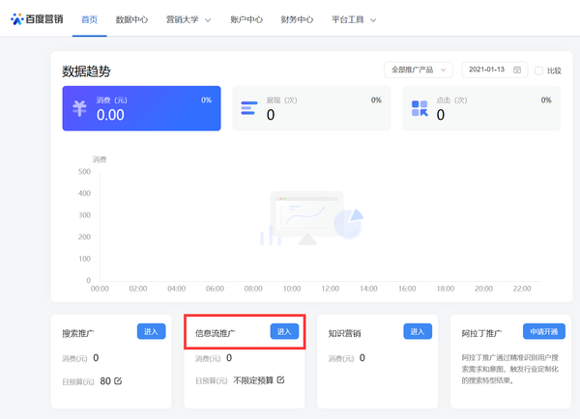Click 申请开通 for 阿拉丁推广

(543, 331)
